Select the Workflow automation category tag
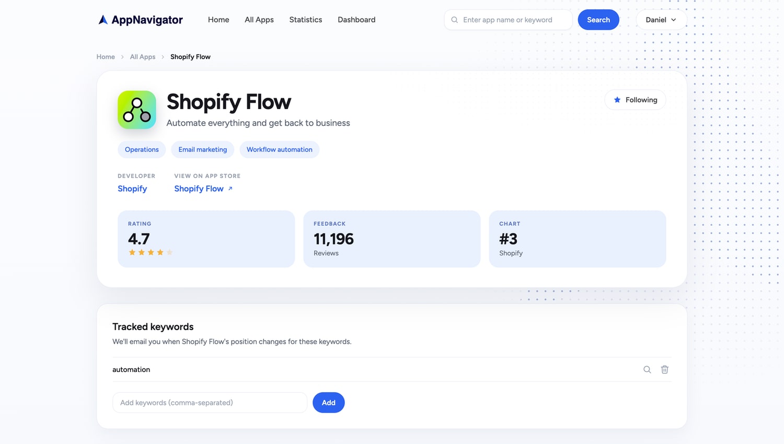Screen dimensions: 784x444 point(280,149)
